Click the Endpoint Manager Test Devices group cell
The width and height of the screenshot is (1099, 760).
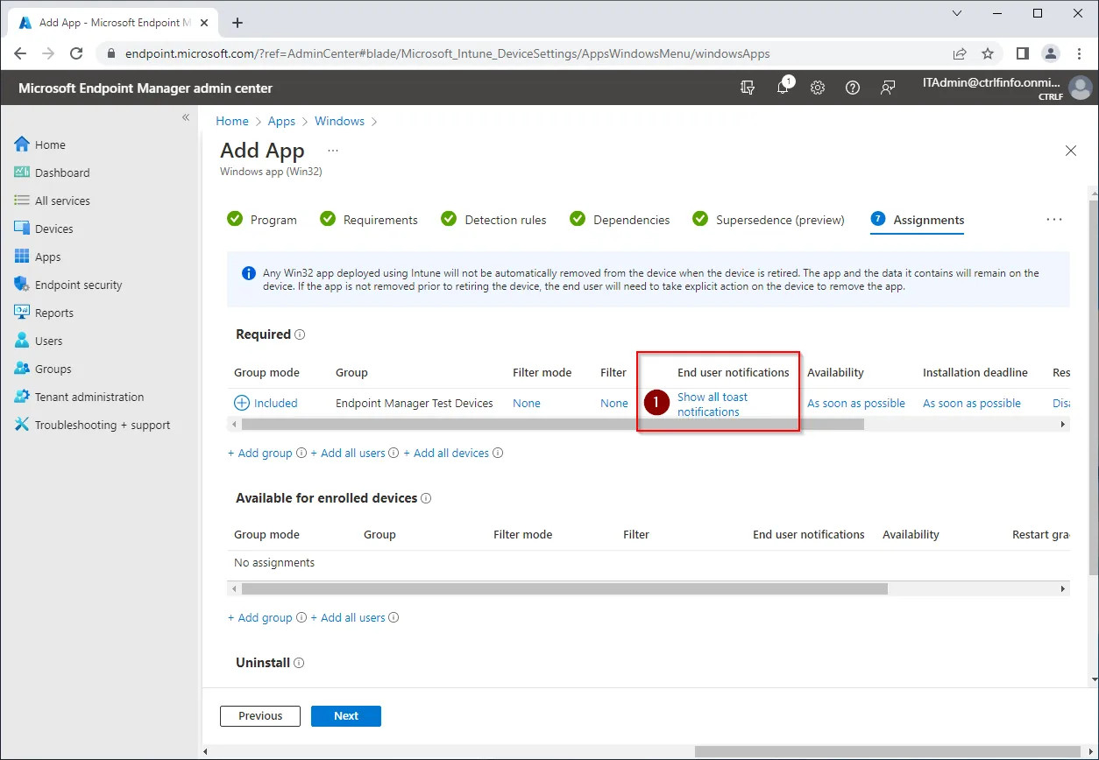pos(415,404)
